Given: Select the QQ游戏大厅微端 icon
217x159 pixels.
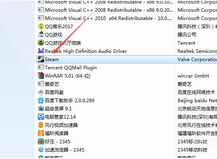Looking at the screenshot, I should point(41,43).
